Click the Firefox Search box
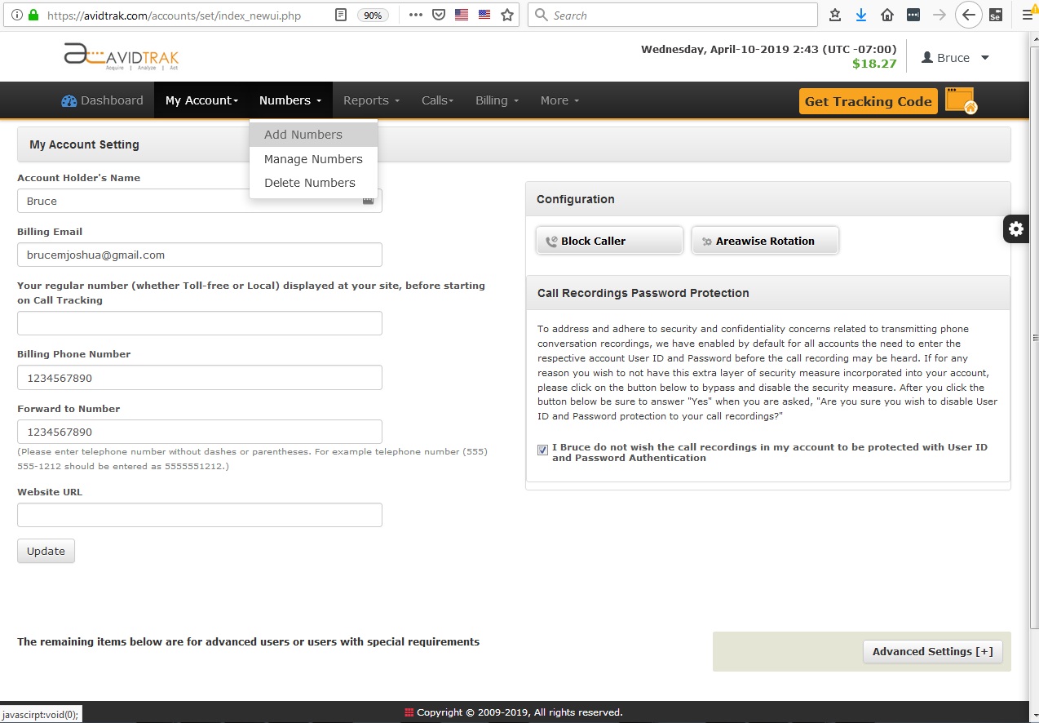Screen dimensions: 1039x723 click(673, 15)
